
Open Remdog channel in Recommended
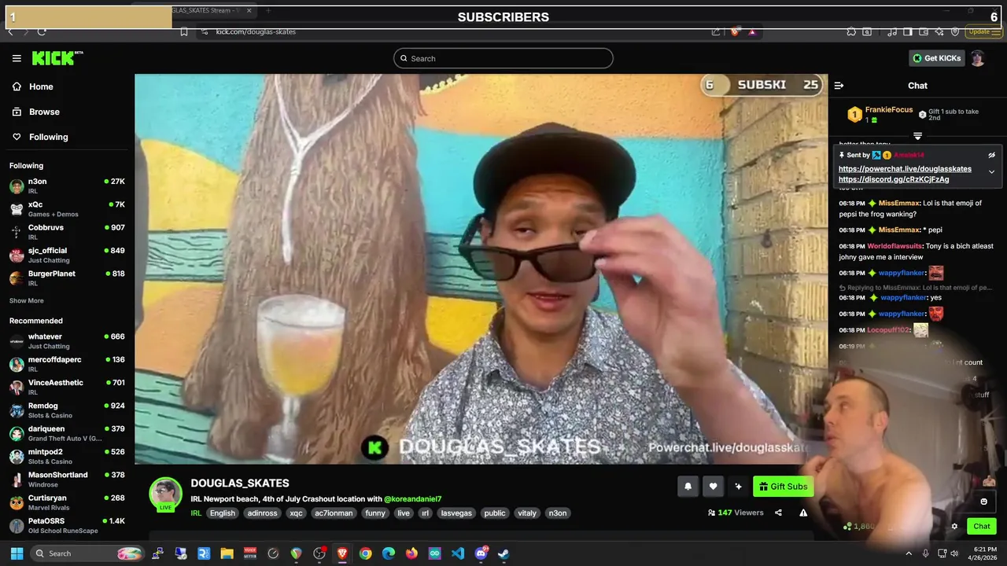tap(67, 410)
